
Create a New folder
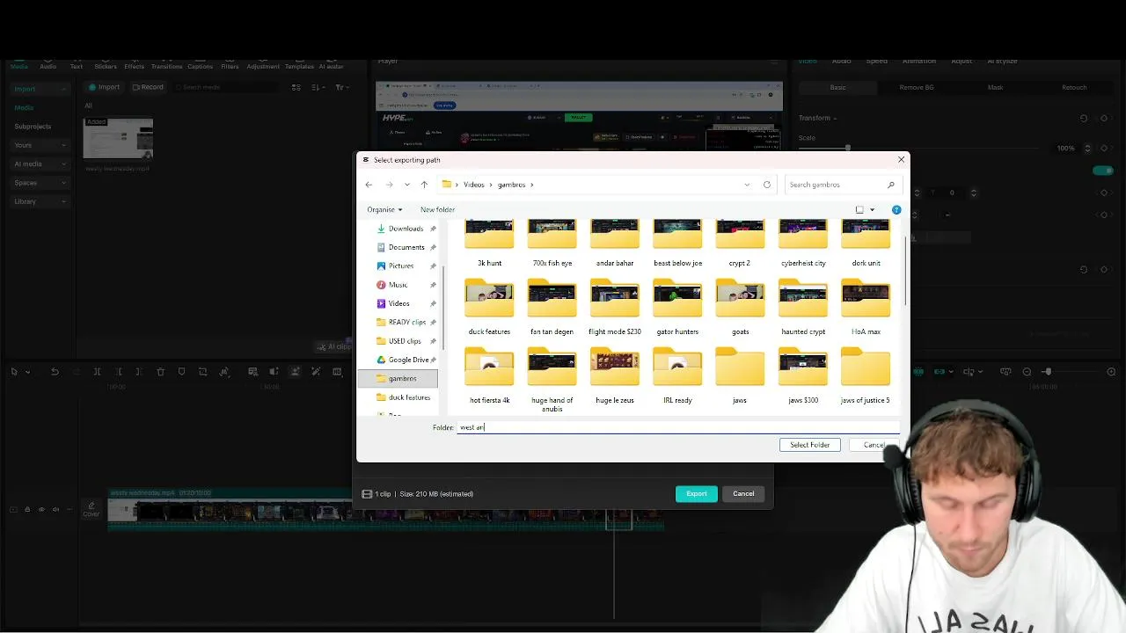(x=437, y=210)
